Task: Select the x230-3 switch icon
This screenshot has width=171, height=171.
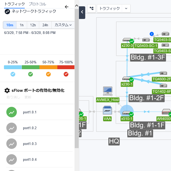Action: 127,39
